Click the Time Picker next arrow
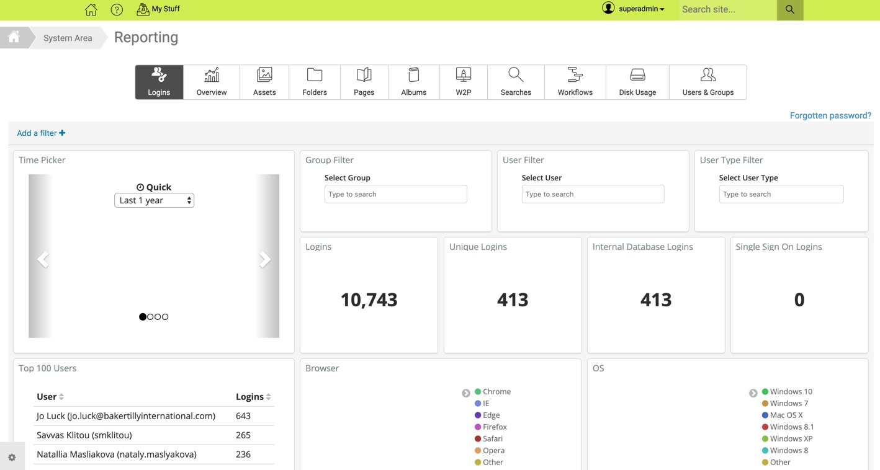The width and height of the screenshot is (880, 470). pos(265,259)
